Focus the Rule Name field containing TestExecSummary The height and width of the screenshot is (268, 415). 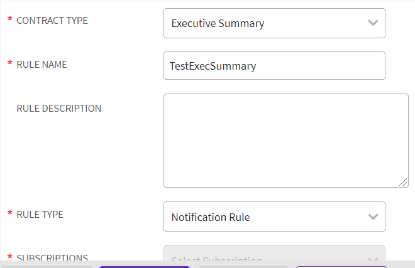point(274,66)
